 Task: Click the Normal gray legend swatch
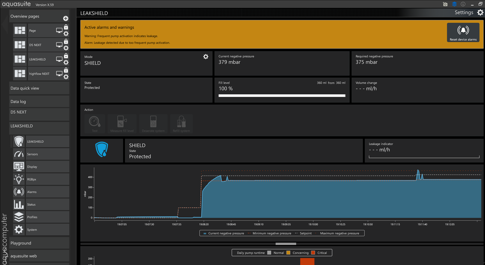pos(269,253)
